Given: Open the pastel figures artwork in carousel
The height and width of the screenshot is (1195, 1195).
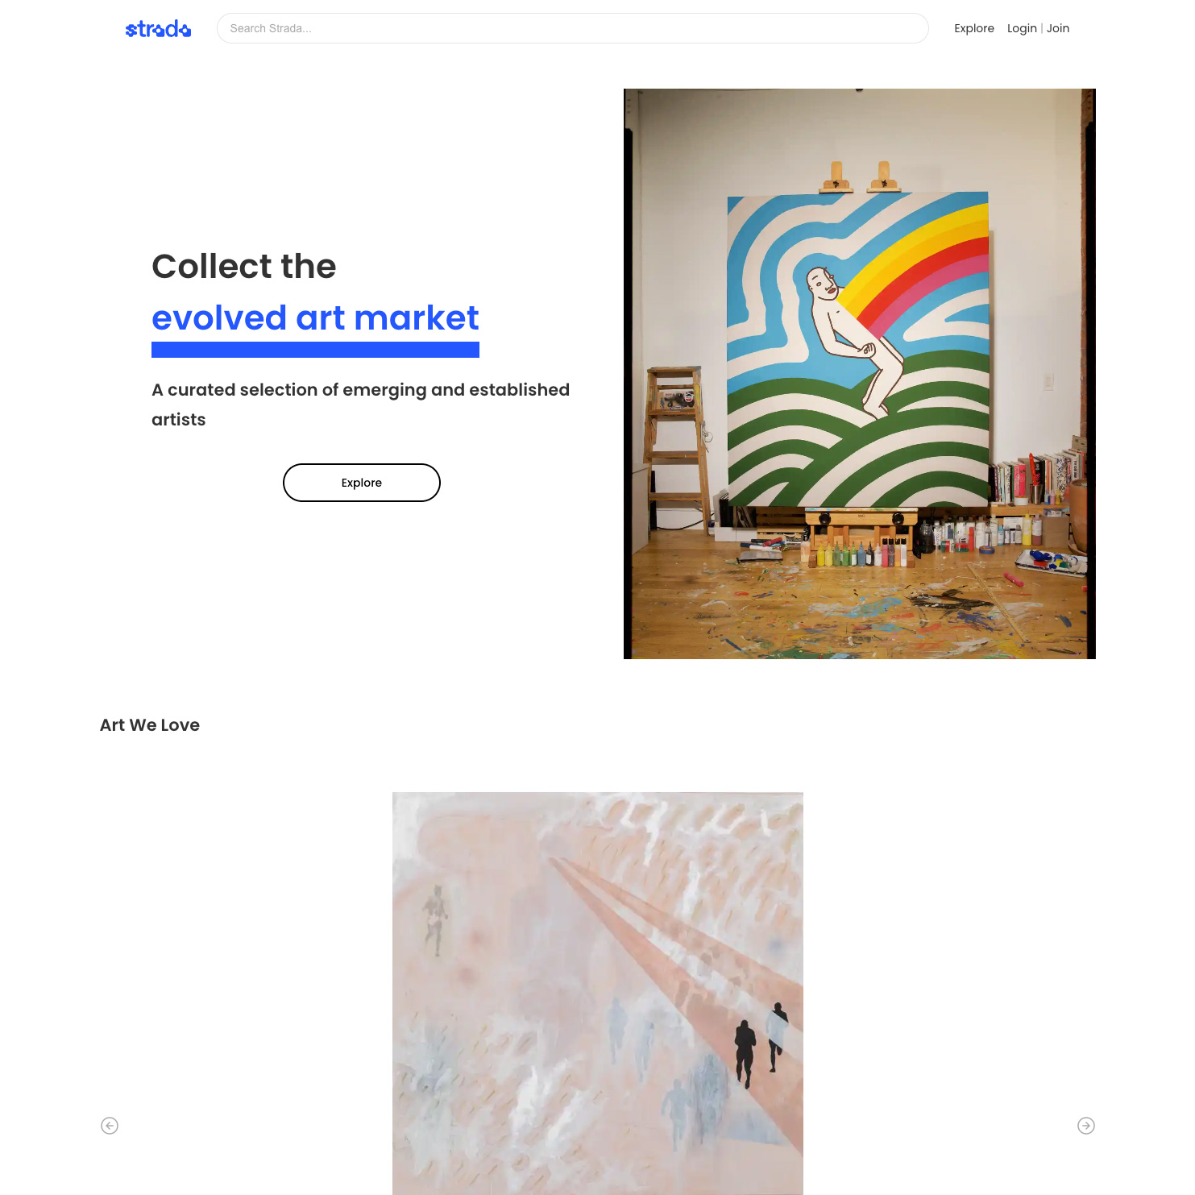Looking at the screenshot, I should tap(598, 994).
